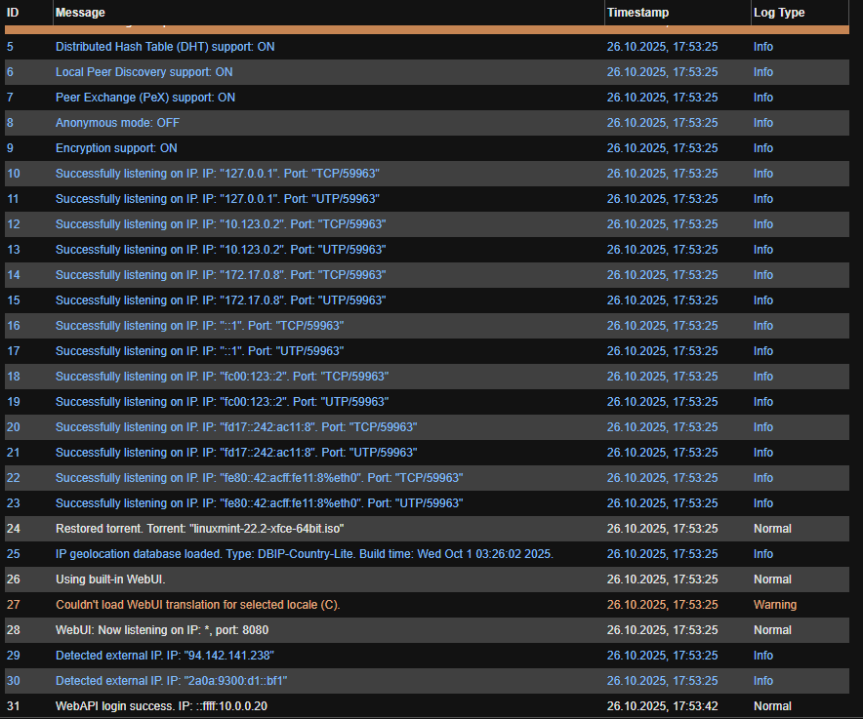863x719 pixels.
Task: Select the fe80::42:acff:fe11:8%eth0 TCP/59963 message
Action: click(x=260, y=477)
